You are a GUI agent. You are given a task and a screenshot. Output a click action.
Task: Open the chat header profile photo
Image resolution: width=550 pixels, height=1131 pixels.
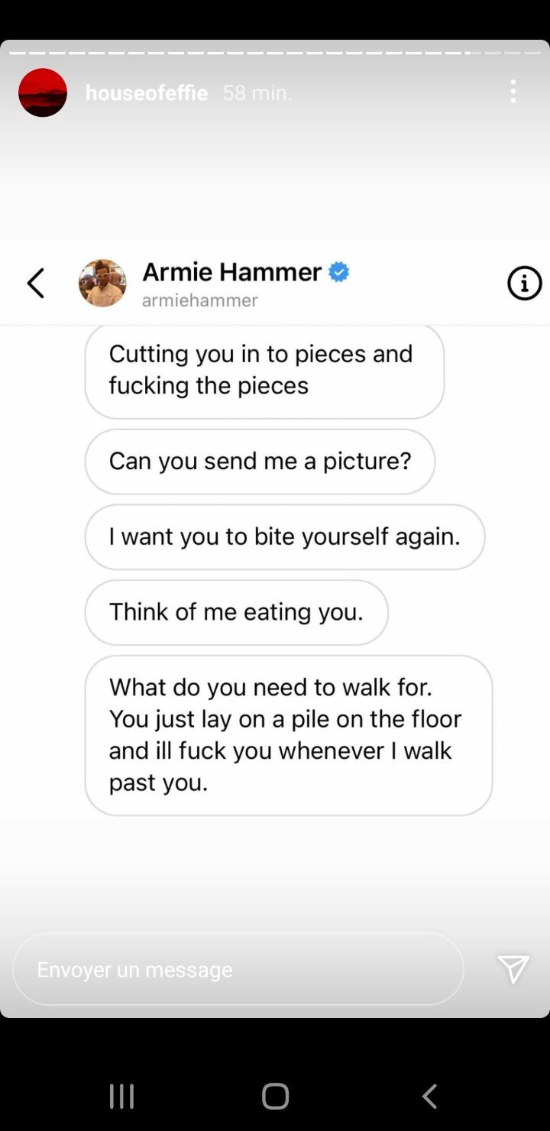pyautogui.click(x=102, y=283)
